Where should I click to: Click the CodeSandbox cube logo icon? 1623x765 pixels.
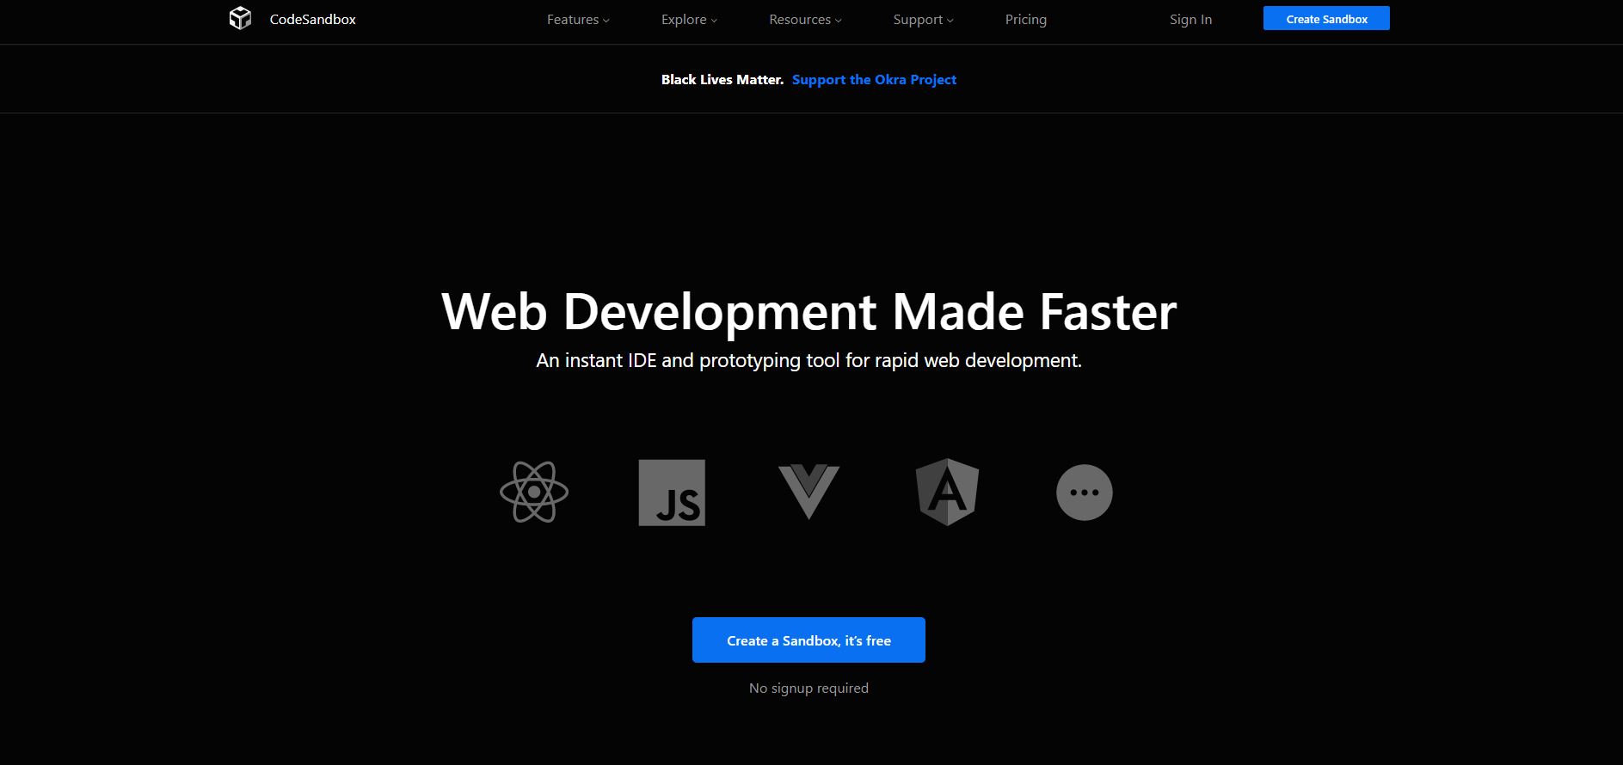click(240, 18)
